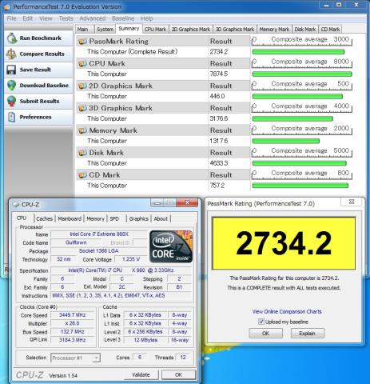Click the Threads value 12 in CPU-Z
The width and height of the screenshot is (370, 384).
tap(183, 358)
